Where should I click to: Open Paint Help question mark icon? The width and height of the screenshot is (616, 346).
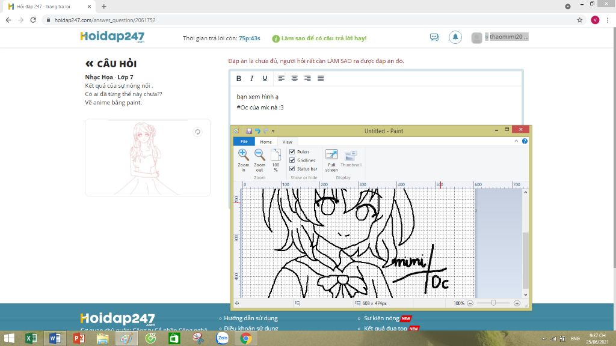(x=525, y=141)
